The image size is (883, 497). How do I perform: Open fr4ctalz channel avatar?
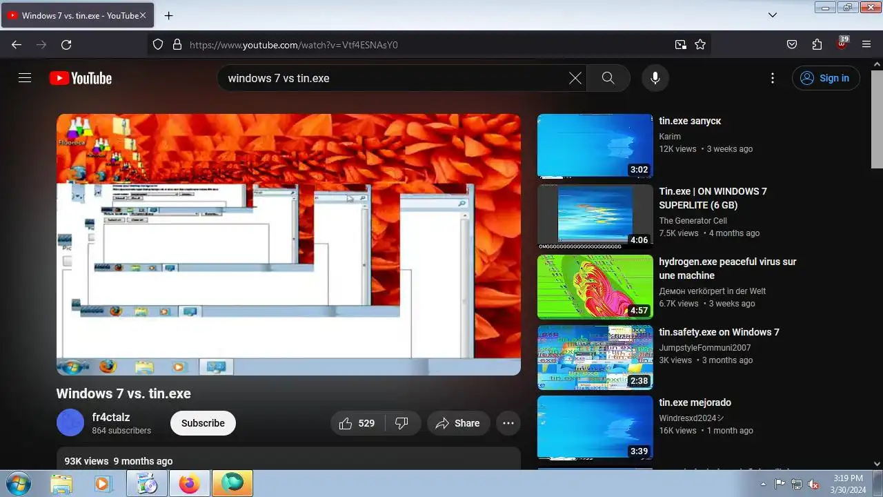(x=70, y=422)
